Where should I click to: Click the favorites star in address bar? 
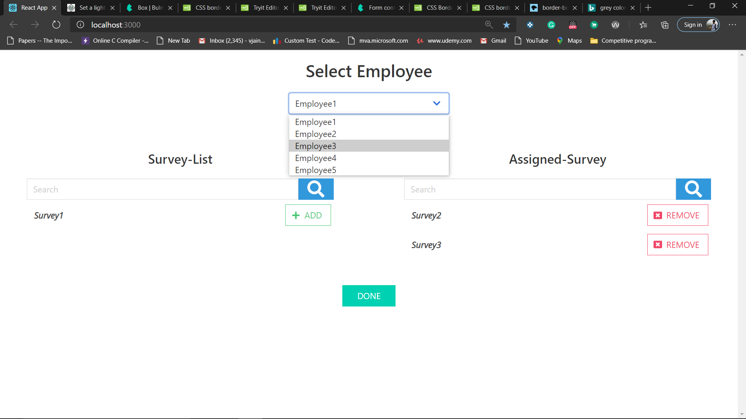coord(506,25)
